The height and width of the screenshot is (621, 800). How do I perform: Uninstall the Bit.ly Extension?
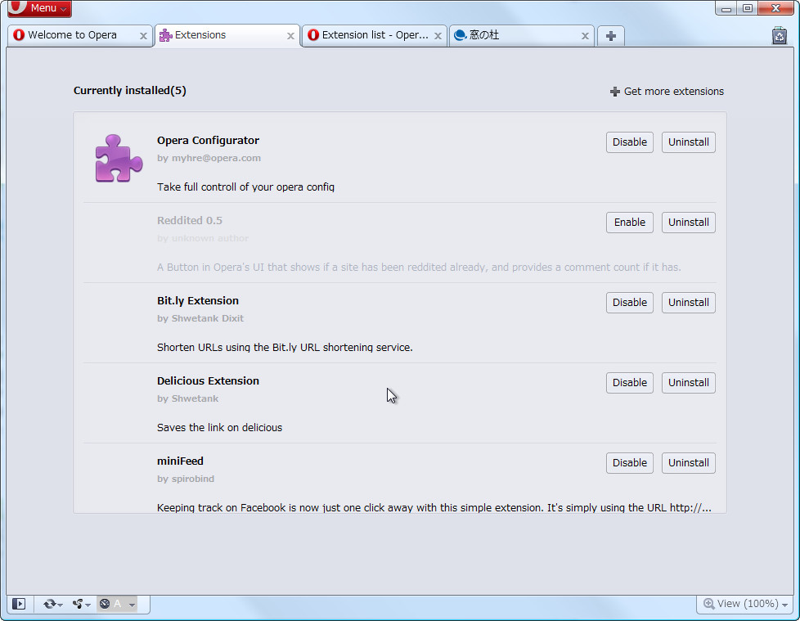pyautogui.click(x=688, y=303)
